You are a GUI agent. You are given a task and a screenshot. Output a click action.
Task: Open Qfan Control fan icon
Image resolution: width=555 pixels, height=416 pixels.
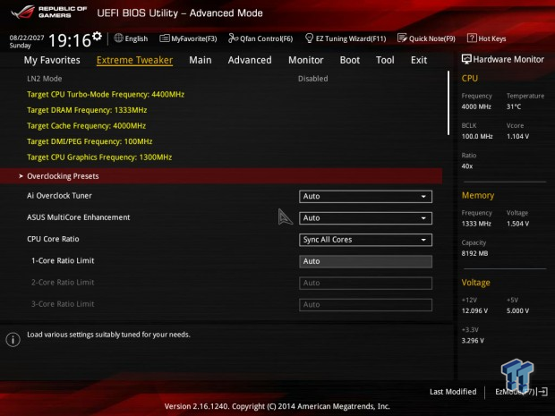tap(233, 38)
